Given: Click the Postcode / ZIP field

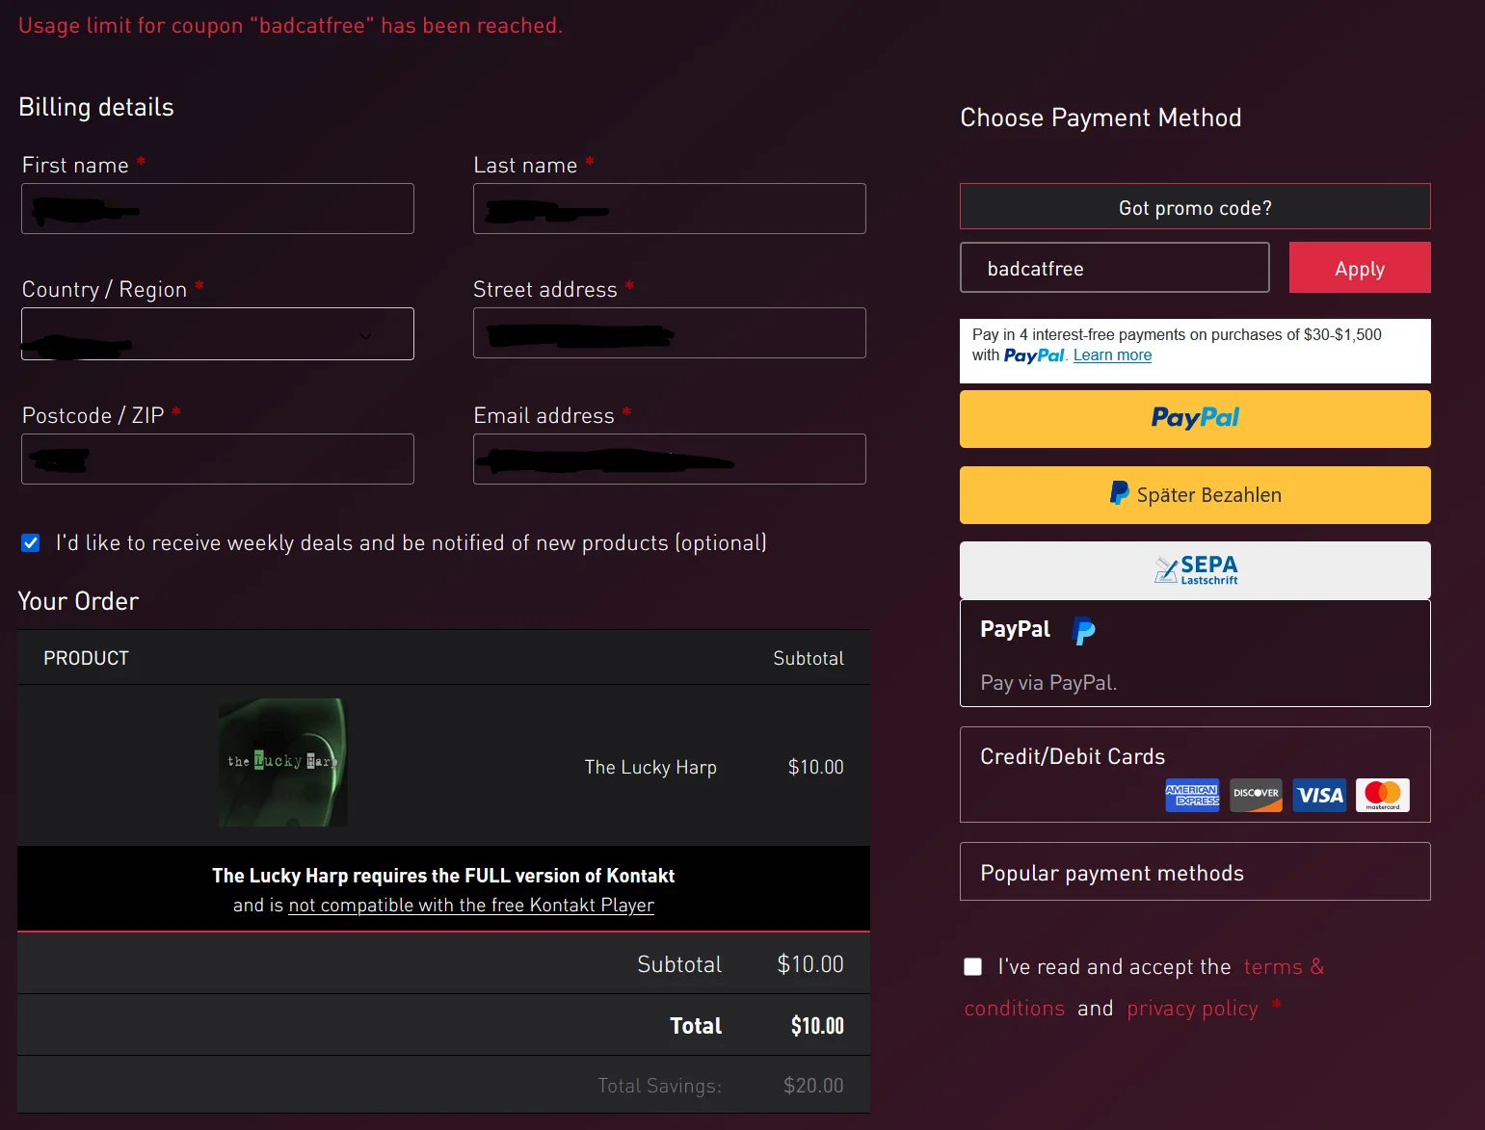Looking at the screenshot, I should [218, 460].
